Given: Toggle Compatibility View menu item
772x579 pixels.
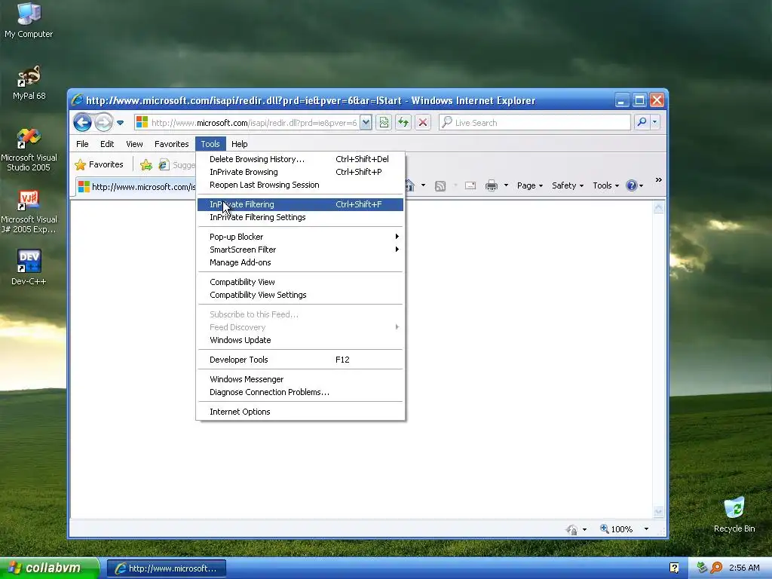Looking at the screenshot, I should click(x=300, y=282).
